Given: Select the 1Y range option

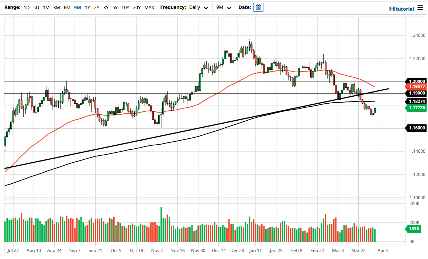Looking at the screenshot, I should (x=87, y=7).
